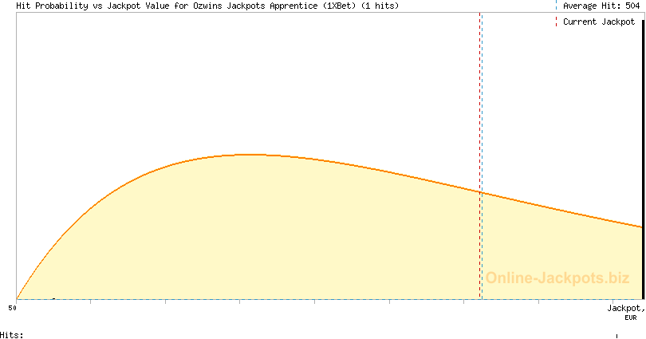Click the orange curve's starting point at the origin
646x339 pixels.
(17, 299)
